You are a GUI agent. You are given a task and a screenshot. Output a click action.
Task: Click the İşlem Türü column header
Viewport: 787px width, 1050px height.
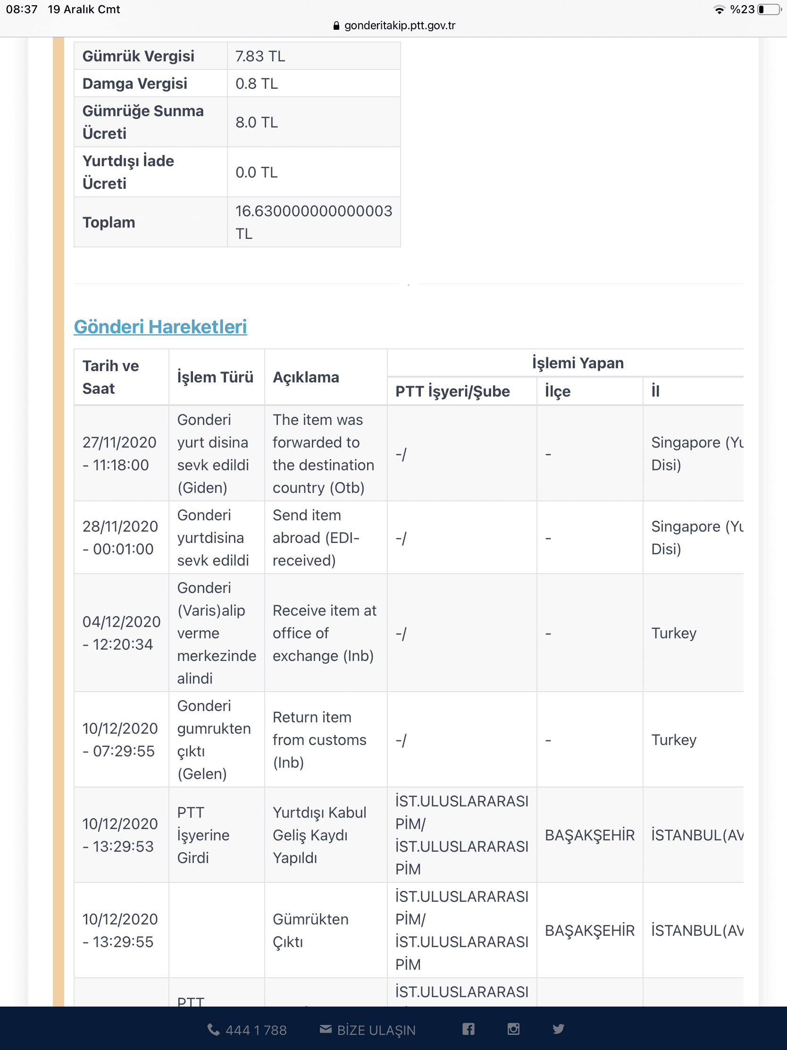[215, 377]
